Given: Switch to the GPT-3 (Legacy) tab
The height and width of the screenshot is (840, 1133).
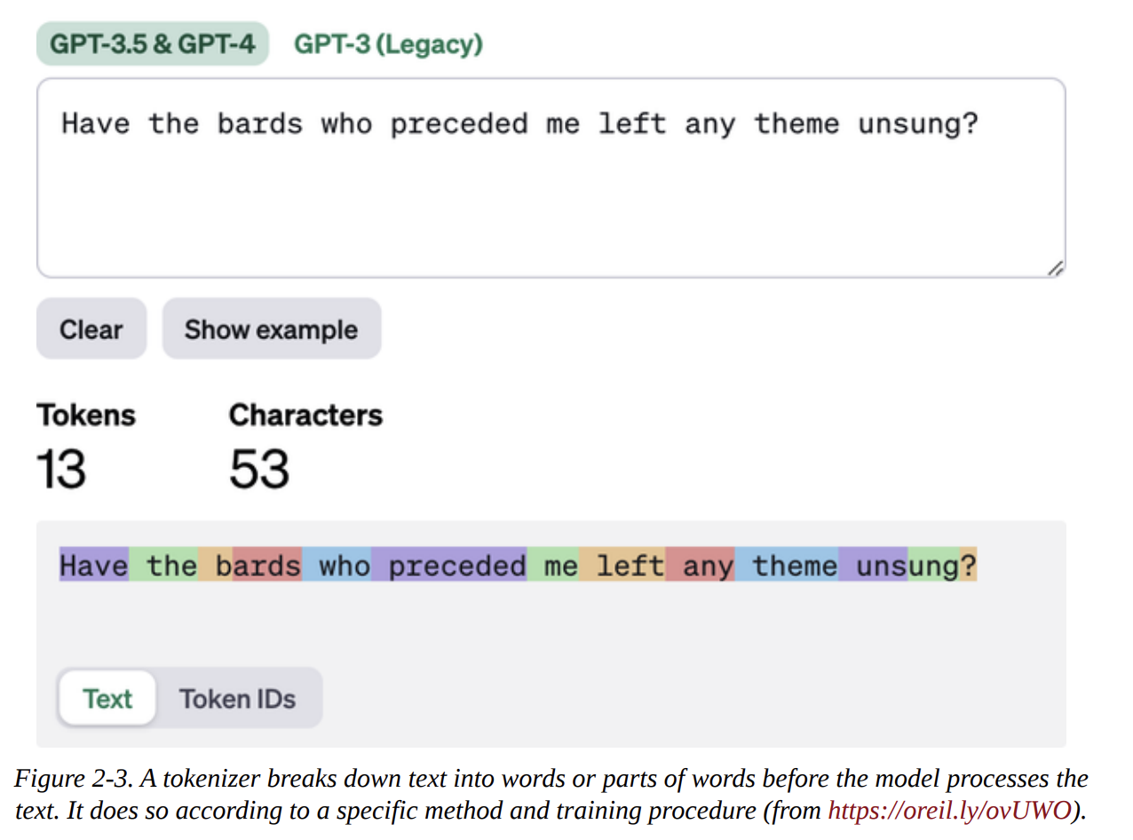Looking at the screenshot, I should 388,44.
